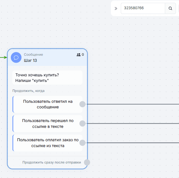
Task: Select the Шаг 13 block title
Action: coord(30,60)
